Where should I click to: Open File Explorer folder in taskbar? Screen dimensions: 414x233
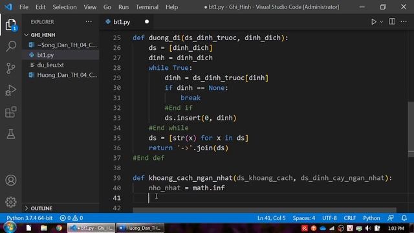point(44,228)
